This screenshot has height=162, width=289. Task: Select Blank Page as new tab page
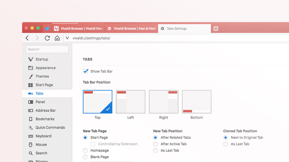(85, 157)
